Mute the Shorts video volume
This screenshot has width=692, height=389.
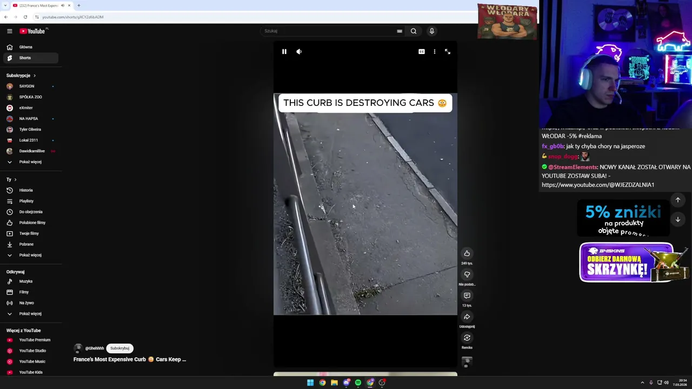[299, 51]
